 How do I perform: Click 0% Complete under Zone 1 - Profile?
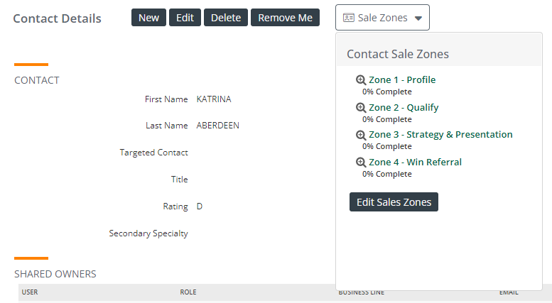coord(387,92)
